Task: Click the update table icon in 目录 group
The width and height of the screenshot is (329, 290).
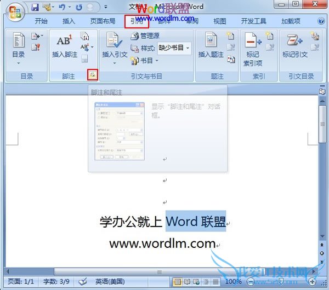Action: [x=36, y=47]
